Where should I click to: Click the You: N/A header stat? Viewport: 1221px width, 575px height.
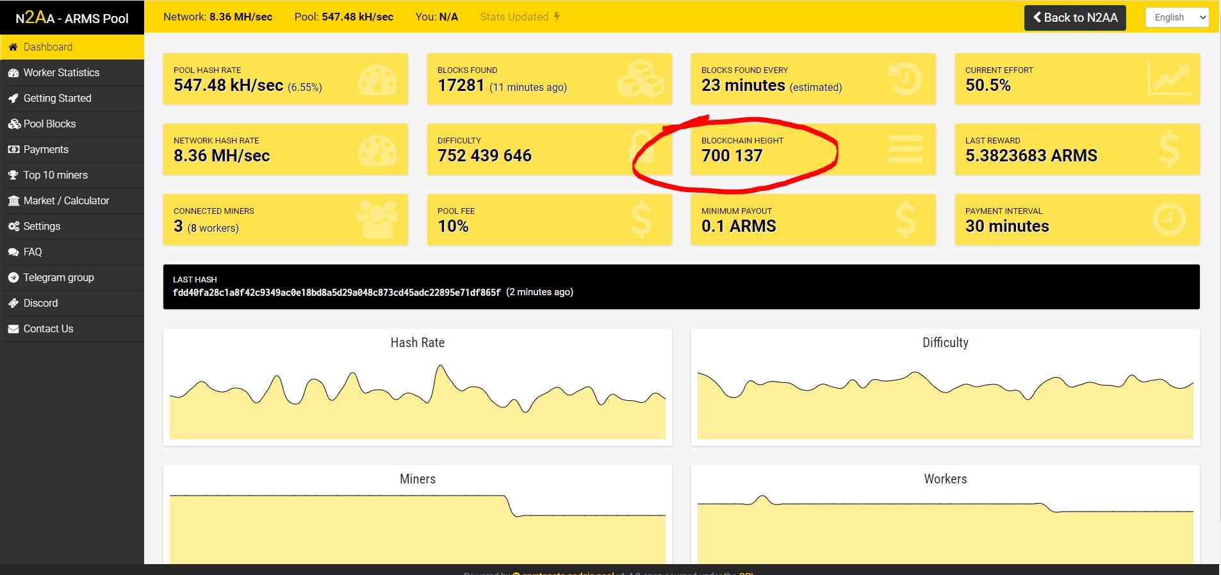(437, 17)
